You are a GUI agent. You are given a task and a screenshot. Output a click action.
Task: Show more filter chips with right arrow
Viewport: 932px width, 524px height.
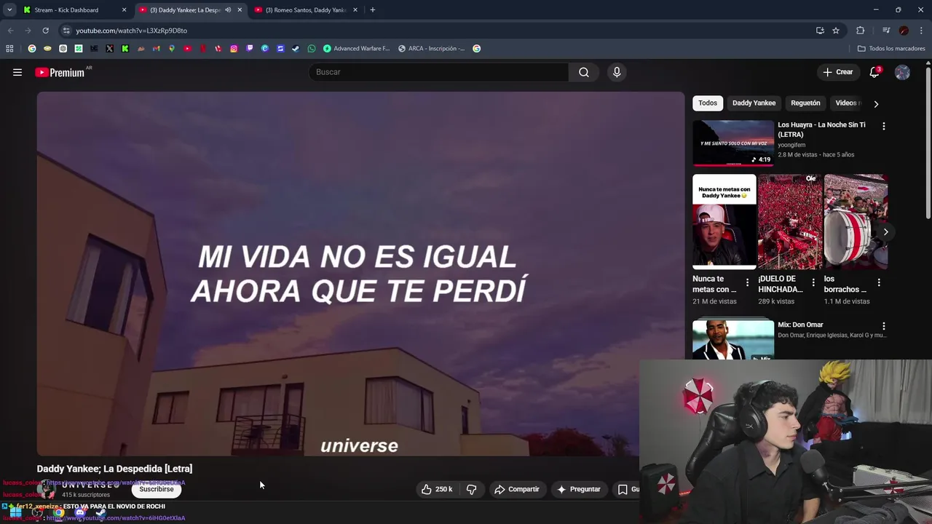[876, 104]
